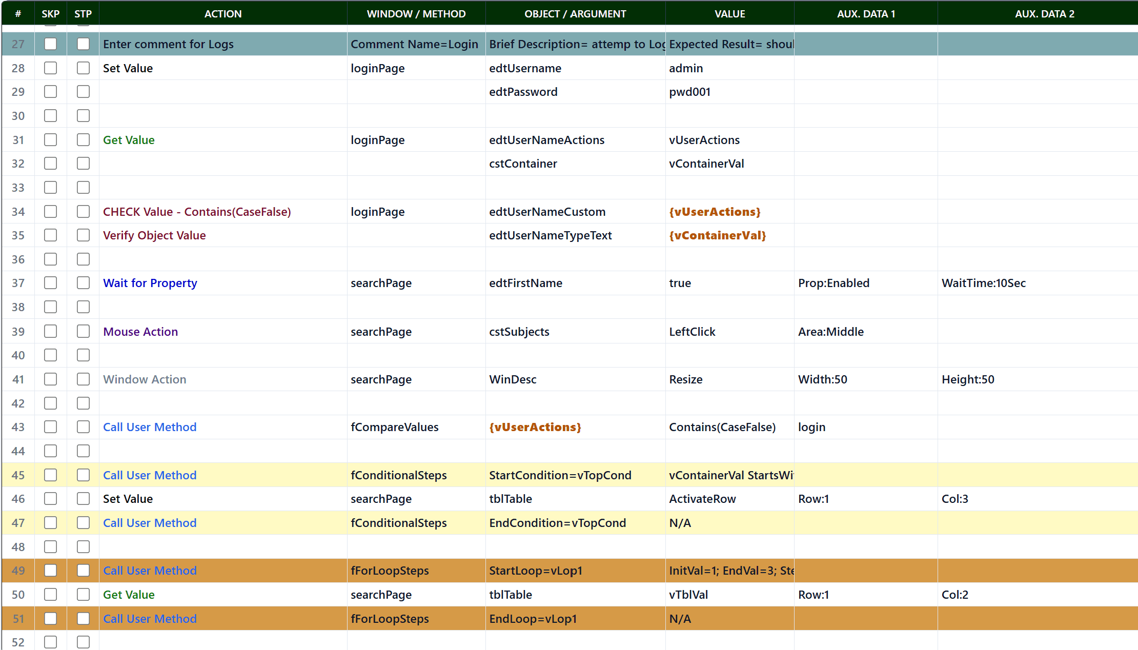This screenshot has height=650, width=1138.
Task: Click the 'pwd001' value cell
Action: (730, 92)
